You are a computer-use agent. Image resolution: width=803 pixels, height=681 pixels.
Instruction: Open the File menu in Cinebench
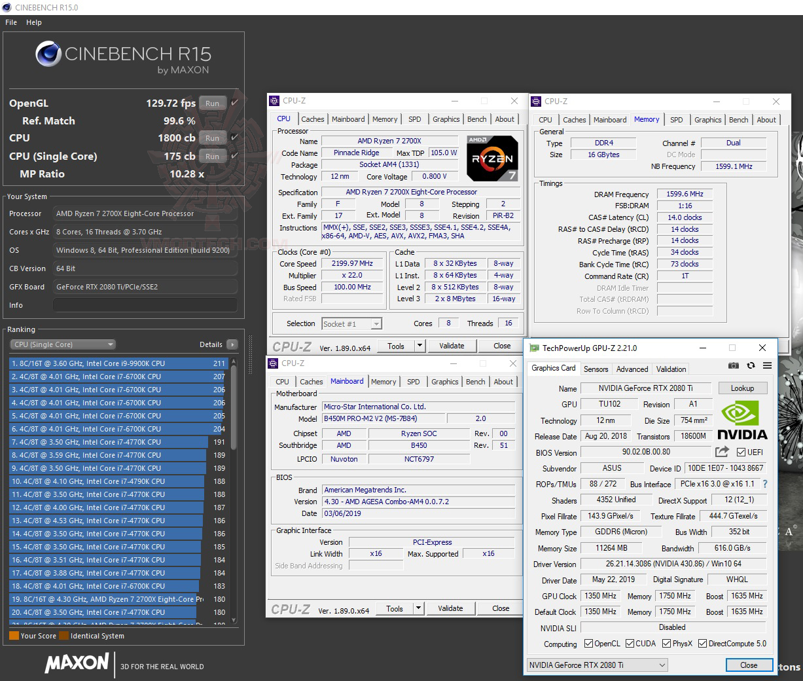10,22
